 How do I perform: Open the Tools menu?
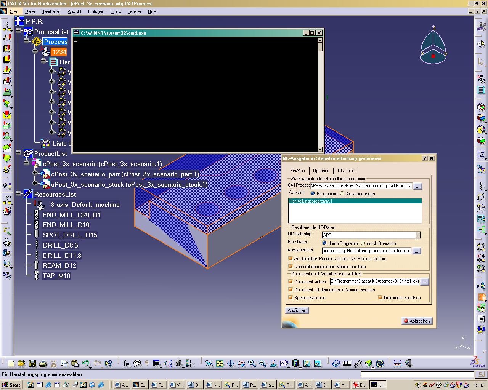(116, 11)
